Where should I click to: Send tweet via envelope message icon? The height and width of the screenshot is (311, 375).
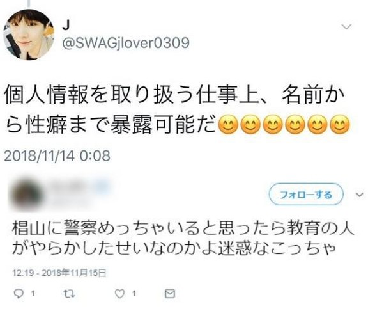170,294
